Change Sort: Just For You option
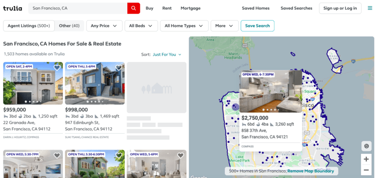378x178 pixels. pyautogui.click(x=167, y=54)
